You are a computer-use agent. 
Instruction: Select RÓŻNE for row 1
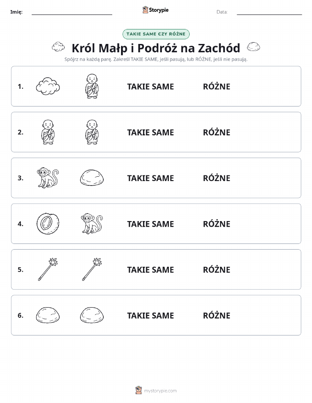[x=217, y=86]
